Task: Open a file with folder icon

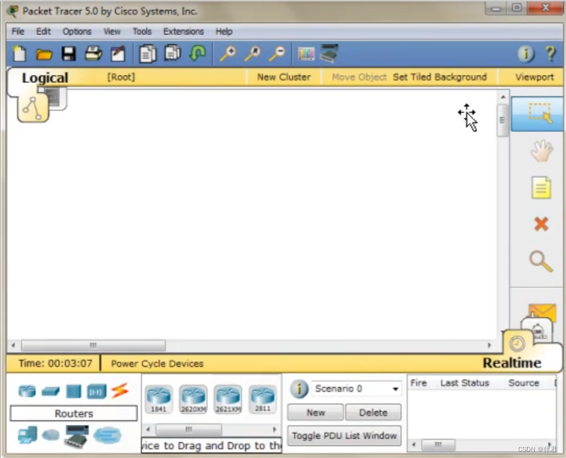Action: tap(44, 55)
